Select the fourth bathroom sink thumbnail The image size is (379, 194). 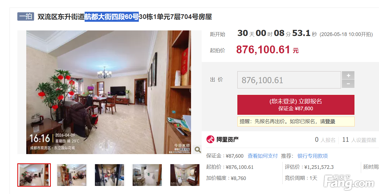pos(147,175)
